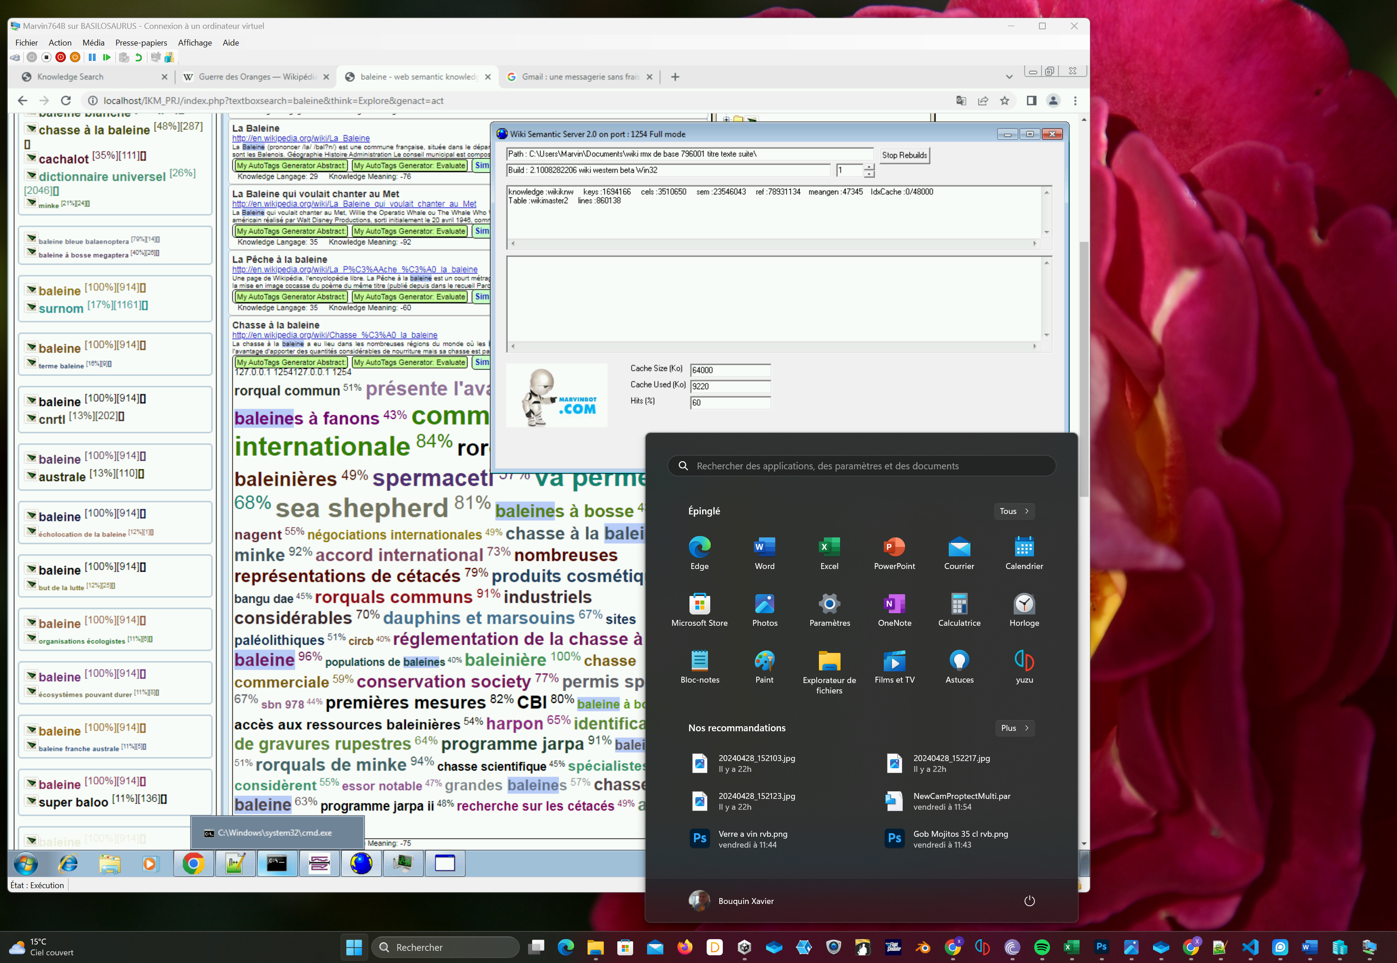Open yuzu from pinned apps
1397x963 pixels.
(1024, 667)
